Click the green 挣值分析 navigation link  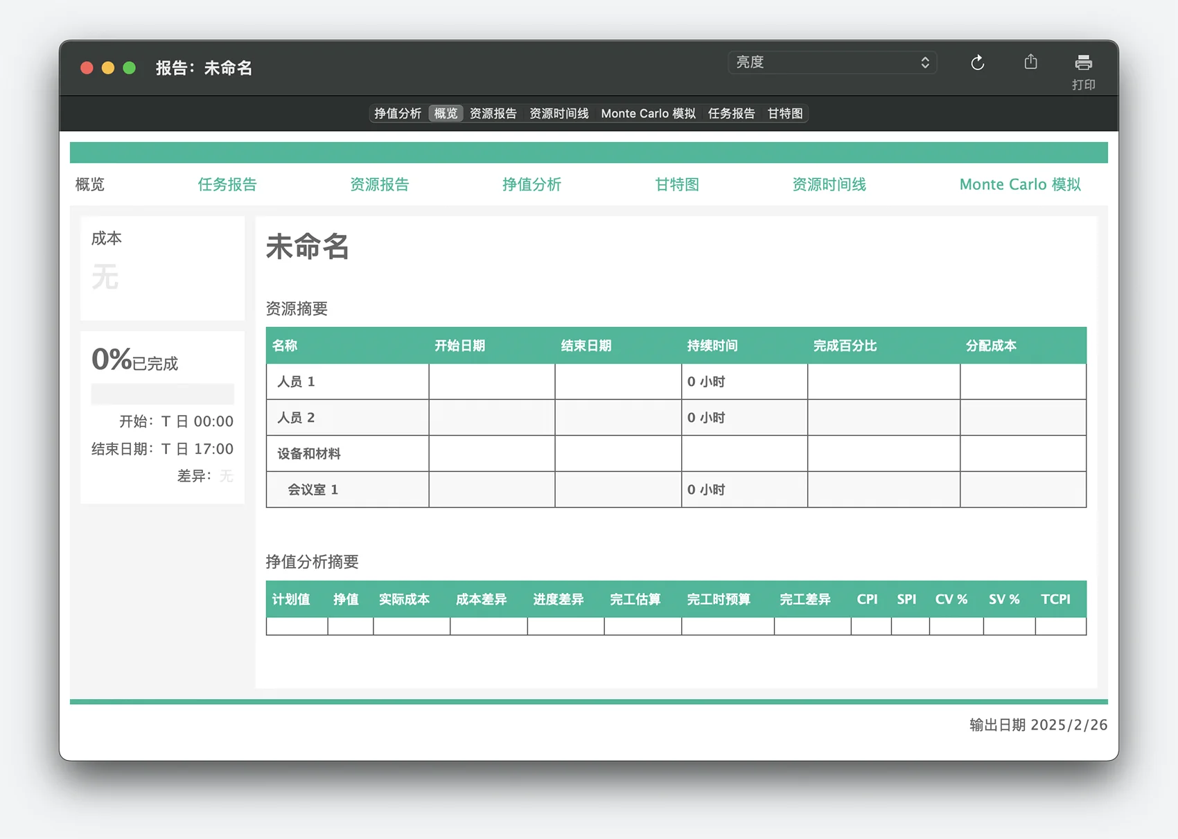531,184
